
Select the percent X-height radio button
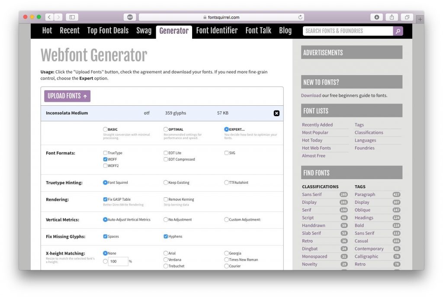(x=105, y=261)
